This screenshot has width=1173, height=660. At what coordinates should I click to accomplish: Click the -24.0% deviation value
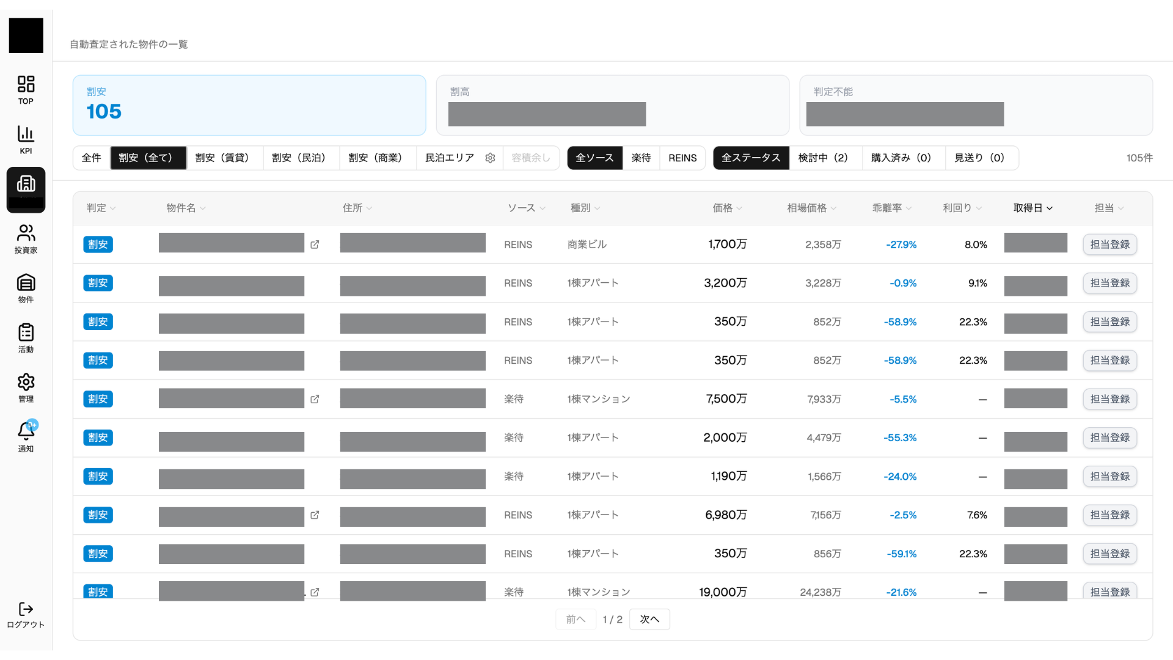[900, 476]
